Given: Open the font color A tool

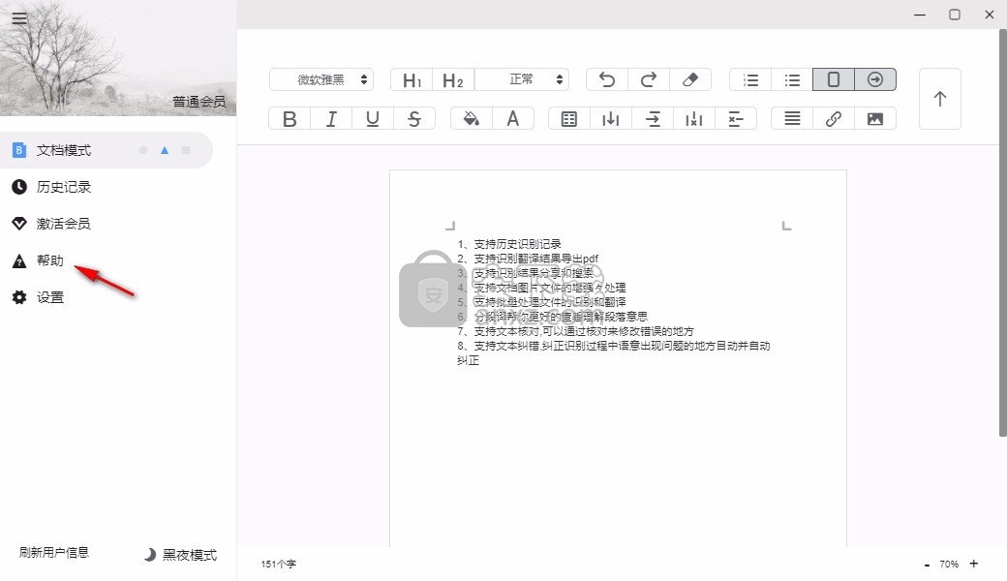Looking at the screenshot, I should (513, 119).
